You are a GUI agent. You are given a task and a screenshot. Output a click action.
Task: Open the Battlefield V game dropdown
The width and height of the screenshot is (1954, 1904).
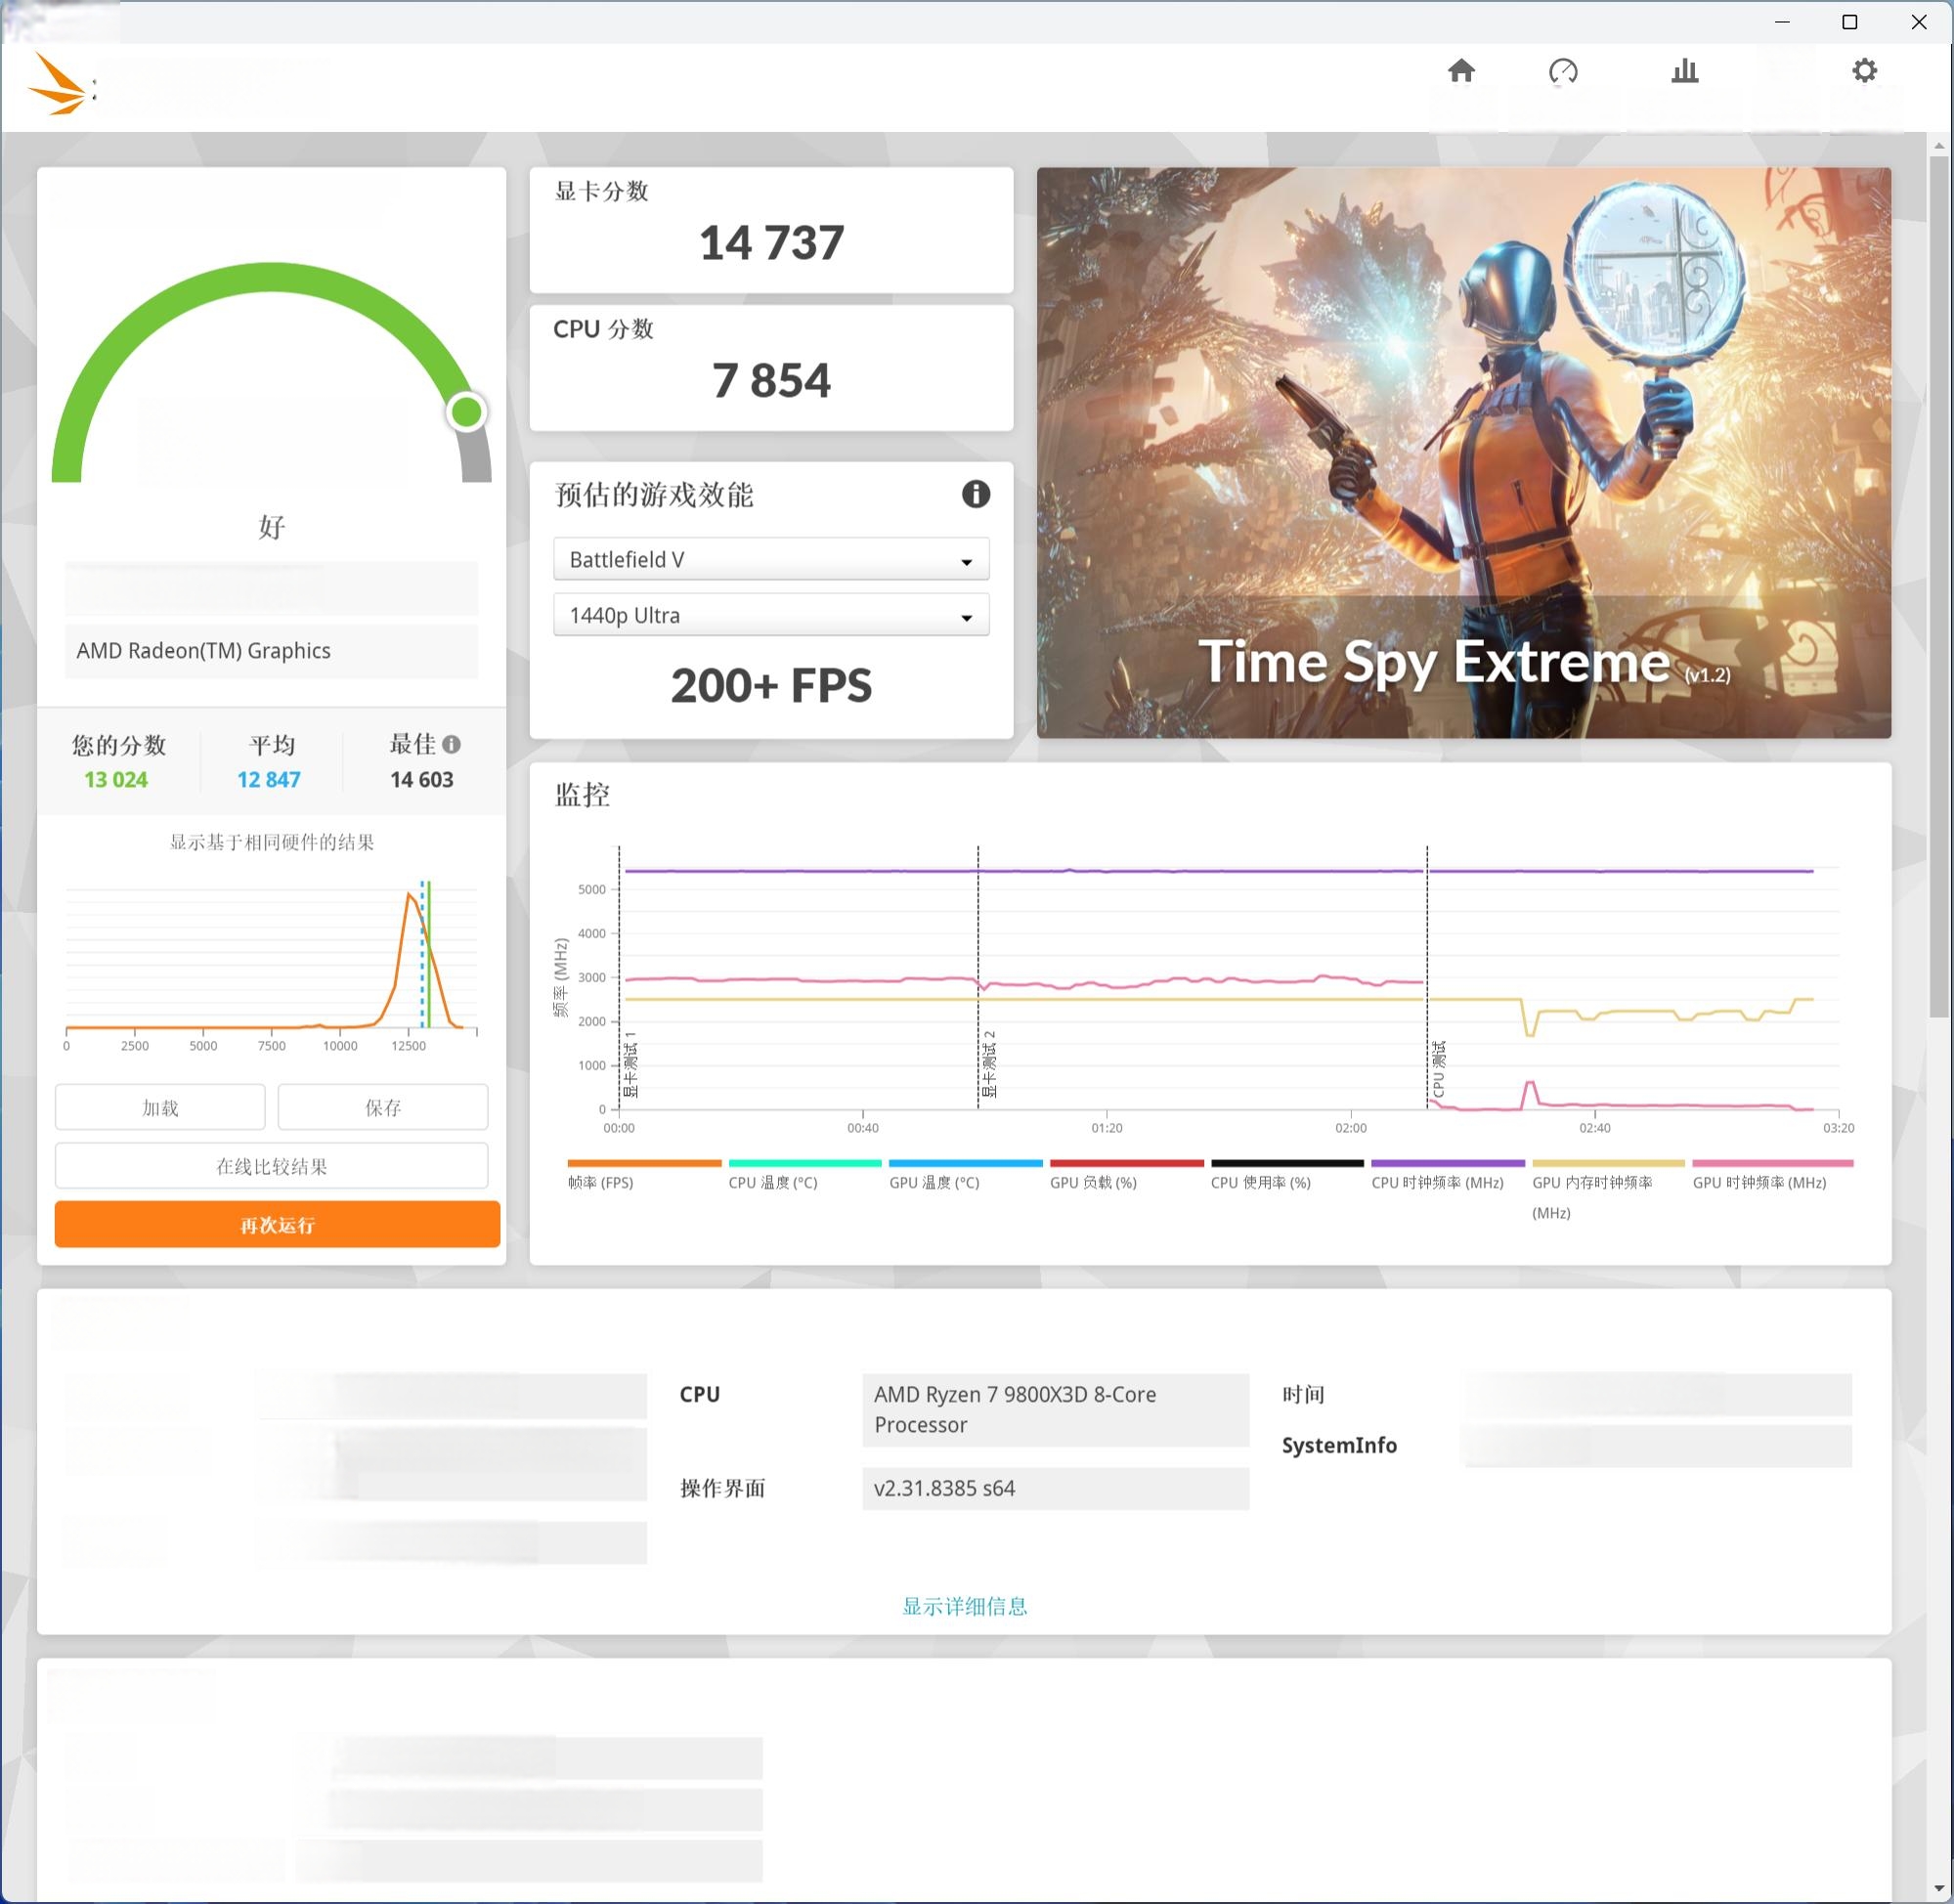(771, 560)
